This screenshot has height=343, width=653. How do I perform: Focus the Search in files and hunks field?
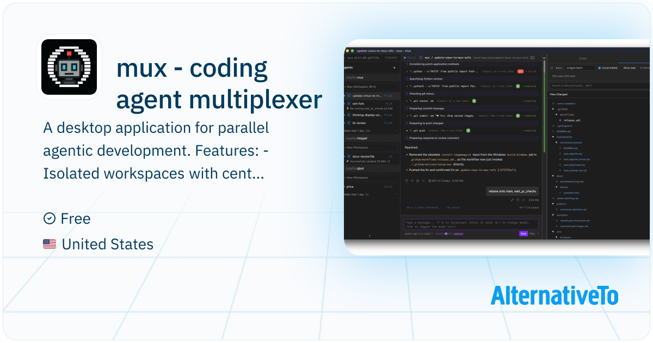point(600,85)
